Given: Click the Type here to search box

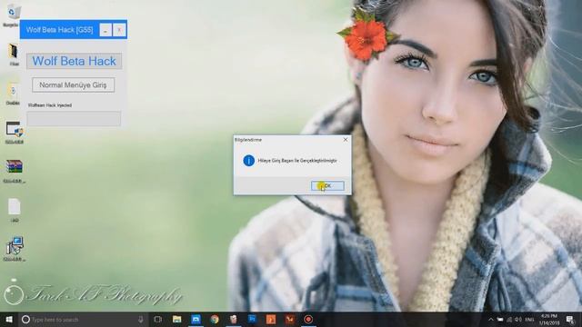Looking at the screenshot, I should point(84,319).
